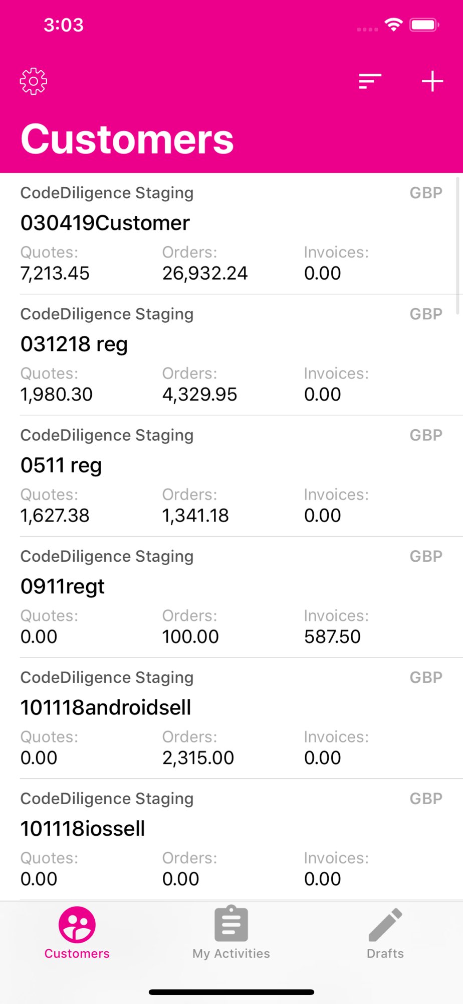Viewport: 463px width, 1004px height.
Task: Open customer 031218 reg
Action: (74, 344)
